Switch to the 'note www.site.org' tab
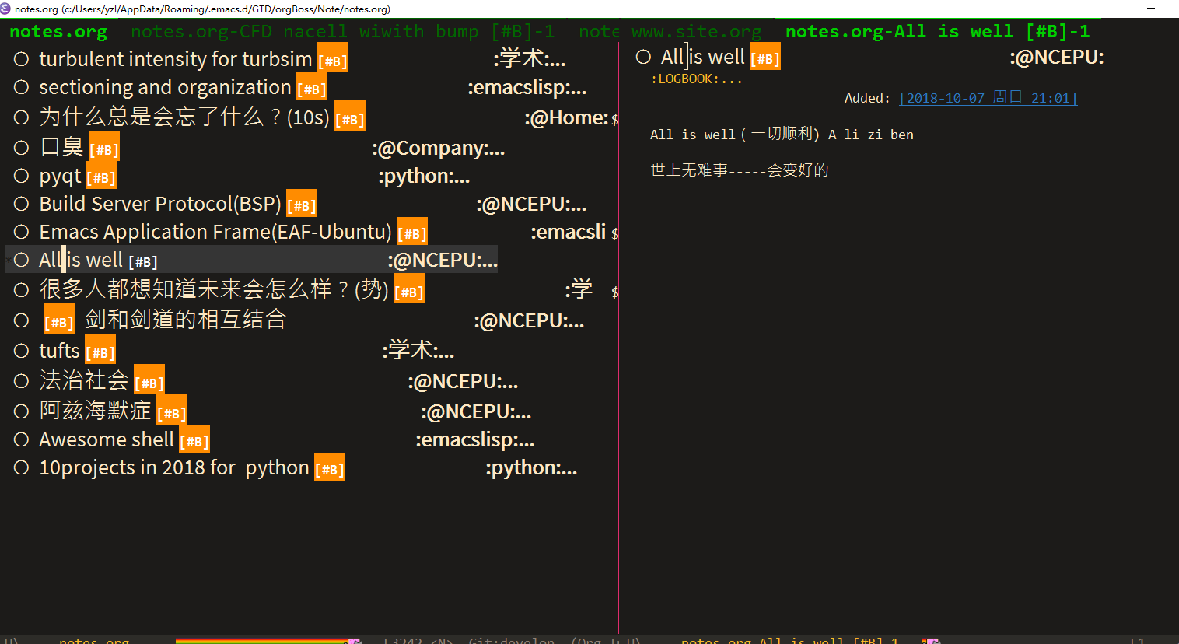 pyautogui.click(x=670, y=32)
